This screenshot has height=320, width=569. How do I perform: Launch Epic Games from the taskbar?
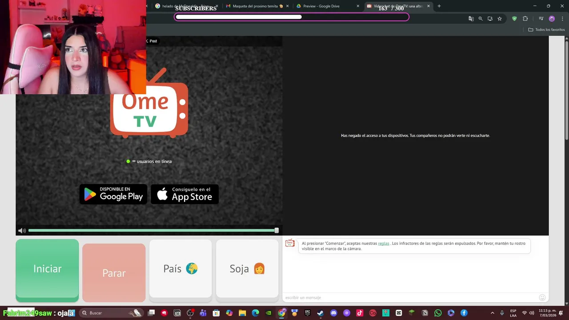pyautogui.click(x=307, y=313)
